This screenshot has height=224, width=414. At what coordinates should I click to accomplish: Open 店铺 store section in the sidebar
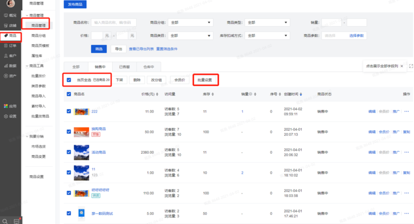(x=10, y=25)
